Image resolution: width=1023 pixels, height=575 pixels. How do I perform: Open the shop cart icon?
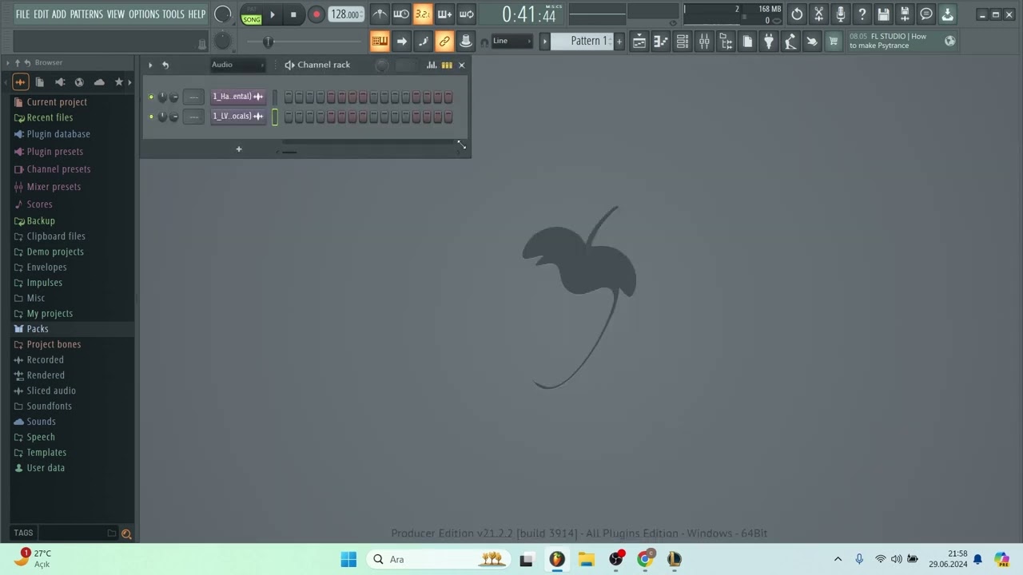[834, 42]
